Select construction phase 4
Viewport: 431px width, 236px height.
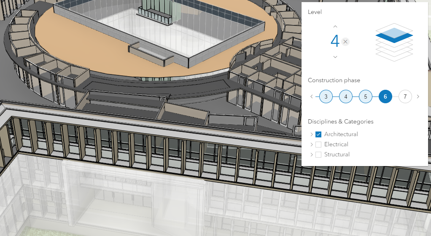[x=345, y=97]
